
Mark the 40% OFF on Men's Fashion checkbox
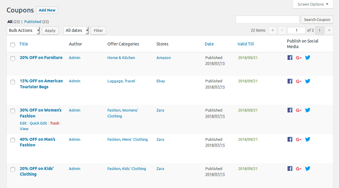tap(13, 140)
